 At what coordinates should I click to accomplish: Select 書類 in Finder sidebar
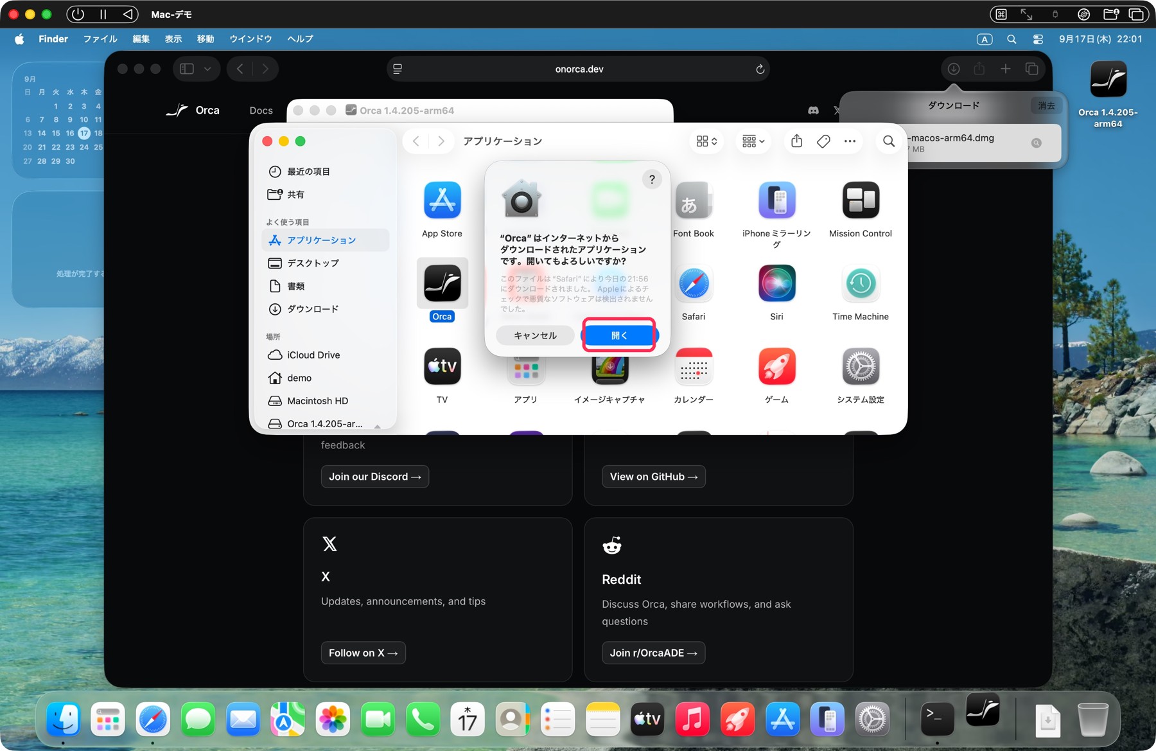326,286
